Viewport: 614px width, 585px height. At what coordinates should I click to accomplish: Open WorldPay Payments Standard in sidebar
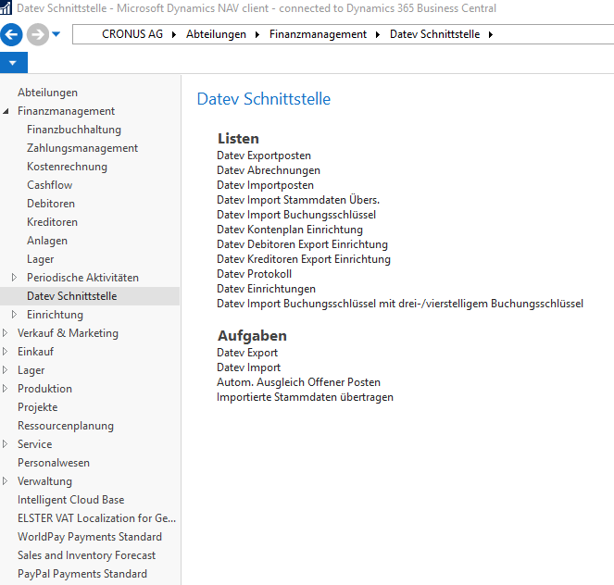point(90,537)
